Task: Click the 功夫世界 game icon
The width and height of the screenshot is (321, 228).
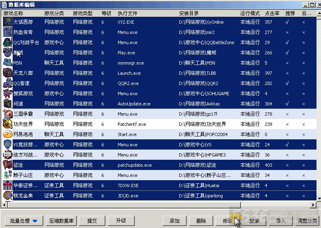Action: pos(8,124)
